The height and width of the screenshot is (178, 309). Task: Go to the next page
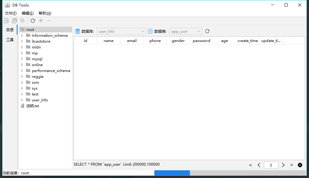pos(283,165)
